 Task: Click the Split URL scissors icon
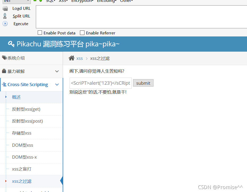click(5, 16)
